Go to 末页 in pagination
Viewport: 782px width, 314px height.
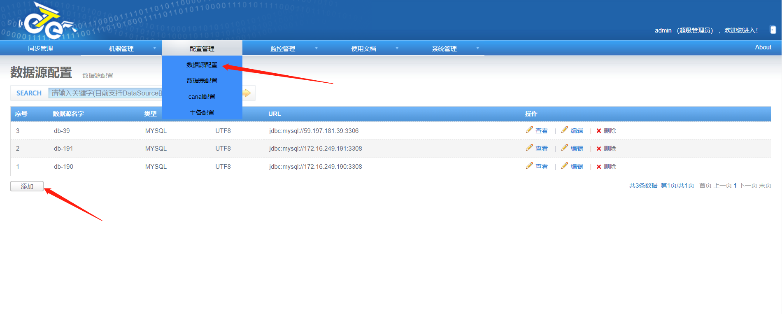tap(765, 186)
